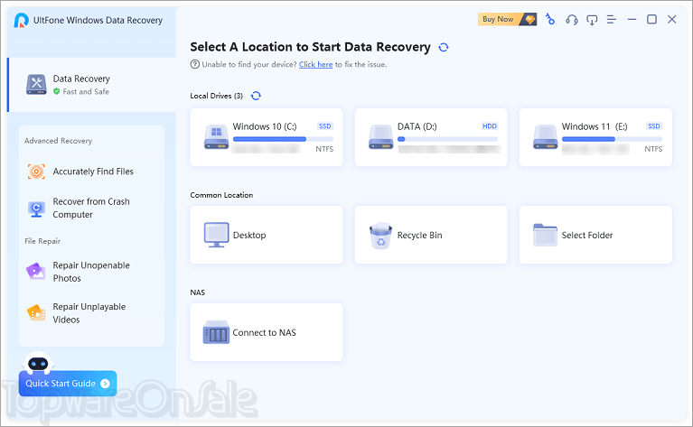Click the UltFone logo icon

pyautogui.click(x=21, y=21)
